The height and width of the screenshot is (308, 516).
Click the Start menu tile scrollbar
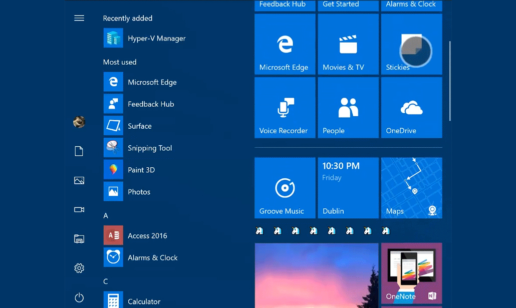coord(450,80)
